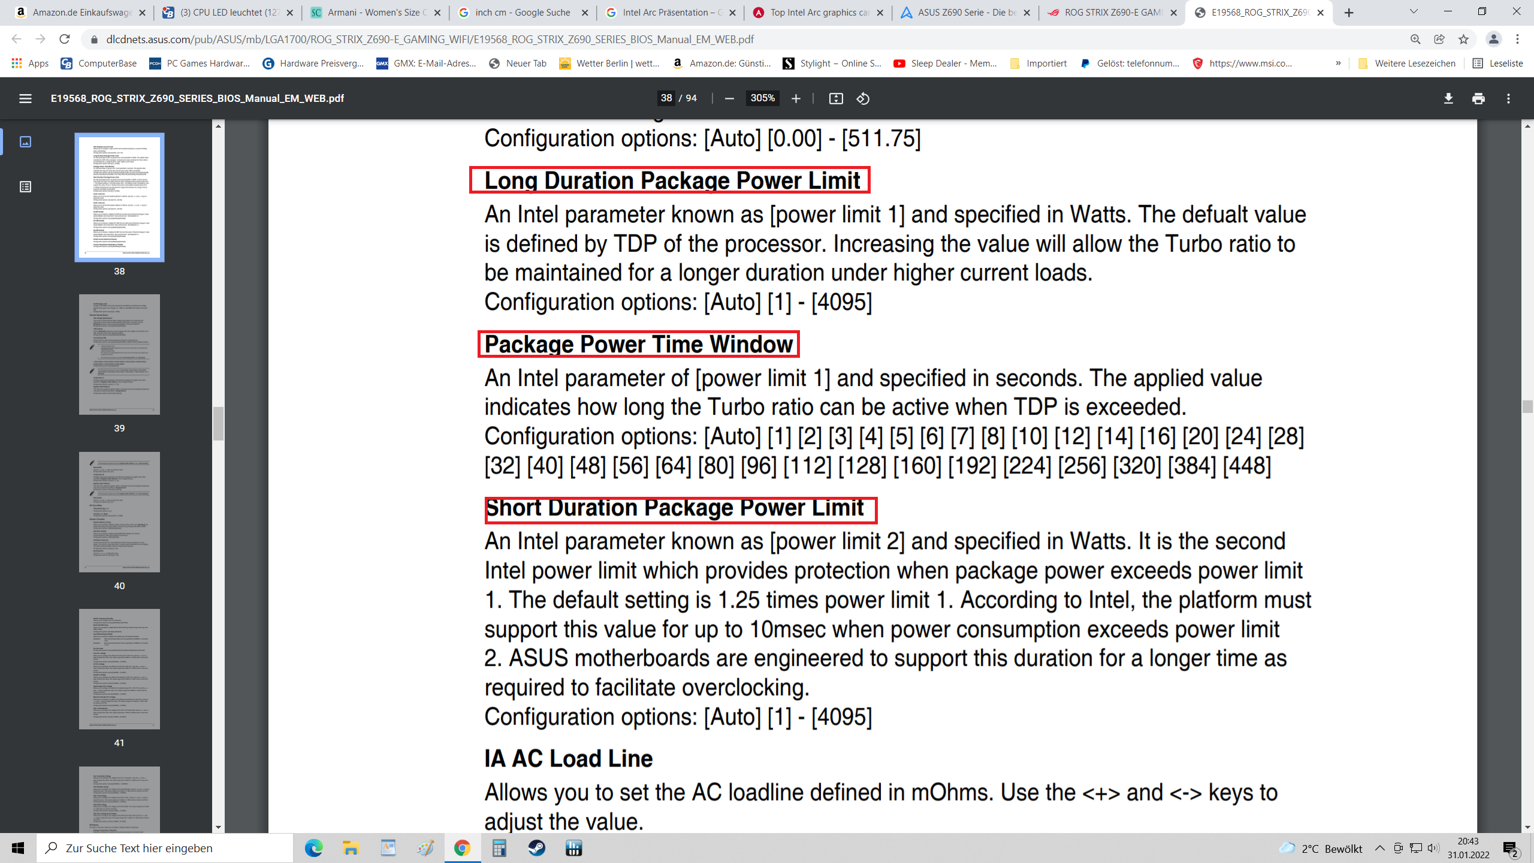Click the fit to page icon
The image size is (1534, 863).
835,98
